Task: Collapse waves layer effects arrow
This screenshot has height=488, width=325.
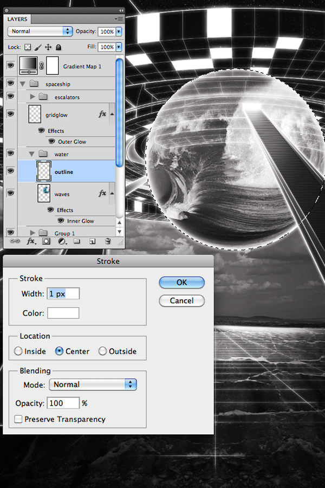Action: 112,193
